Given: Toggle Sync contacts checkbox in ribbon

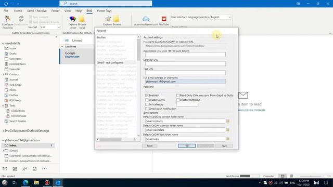Looking at the screenshot, I should (x=31, y=17).
